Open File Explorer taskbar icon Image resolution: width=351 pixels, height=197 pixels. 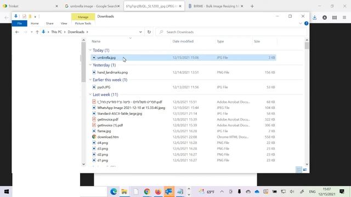point(124,192)
